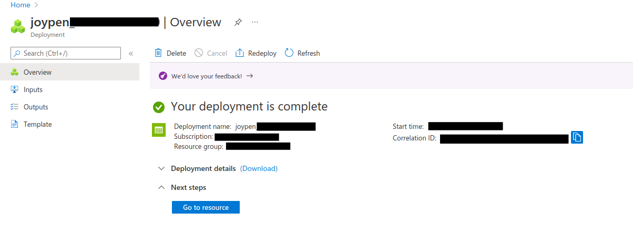Click the feedback banner arrow
Viewport: 633px width, 232px height.
point(250,76)
